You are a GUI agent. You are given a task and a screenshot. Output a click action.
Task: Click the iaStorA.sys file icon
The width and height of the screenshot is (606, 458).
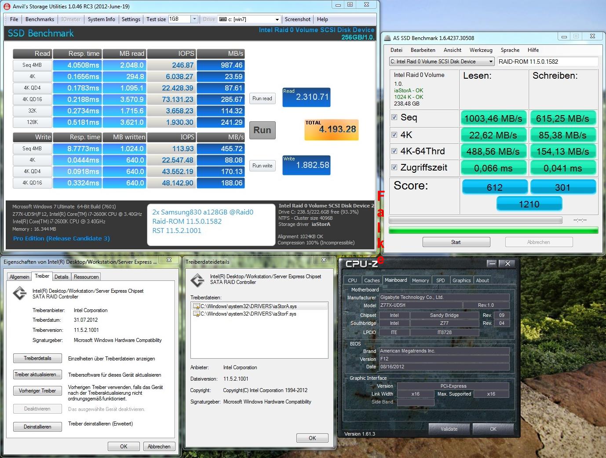coord(197,306)
